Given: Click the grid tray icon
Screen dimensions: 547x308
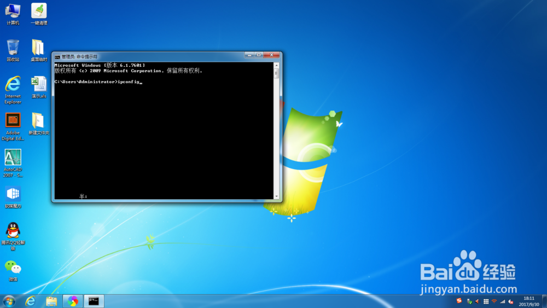Looking at the screenshot, I should pos(486,301).
